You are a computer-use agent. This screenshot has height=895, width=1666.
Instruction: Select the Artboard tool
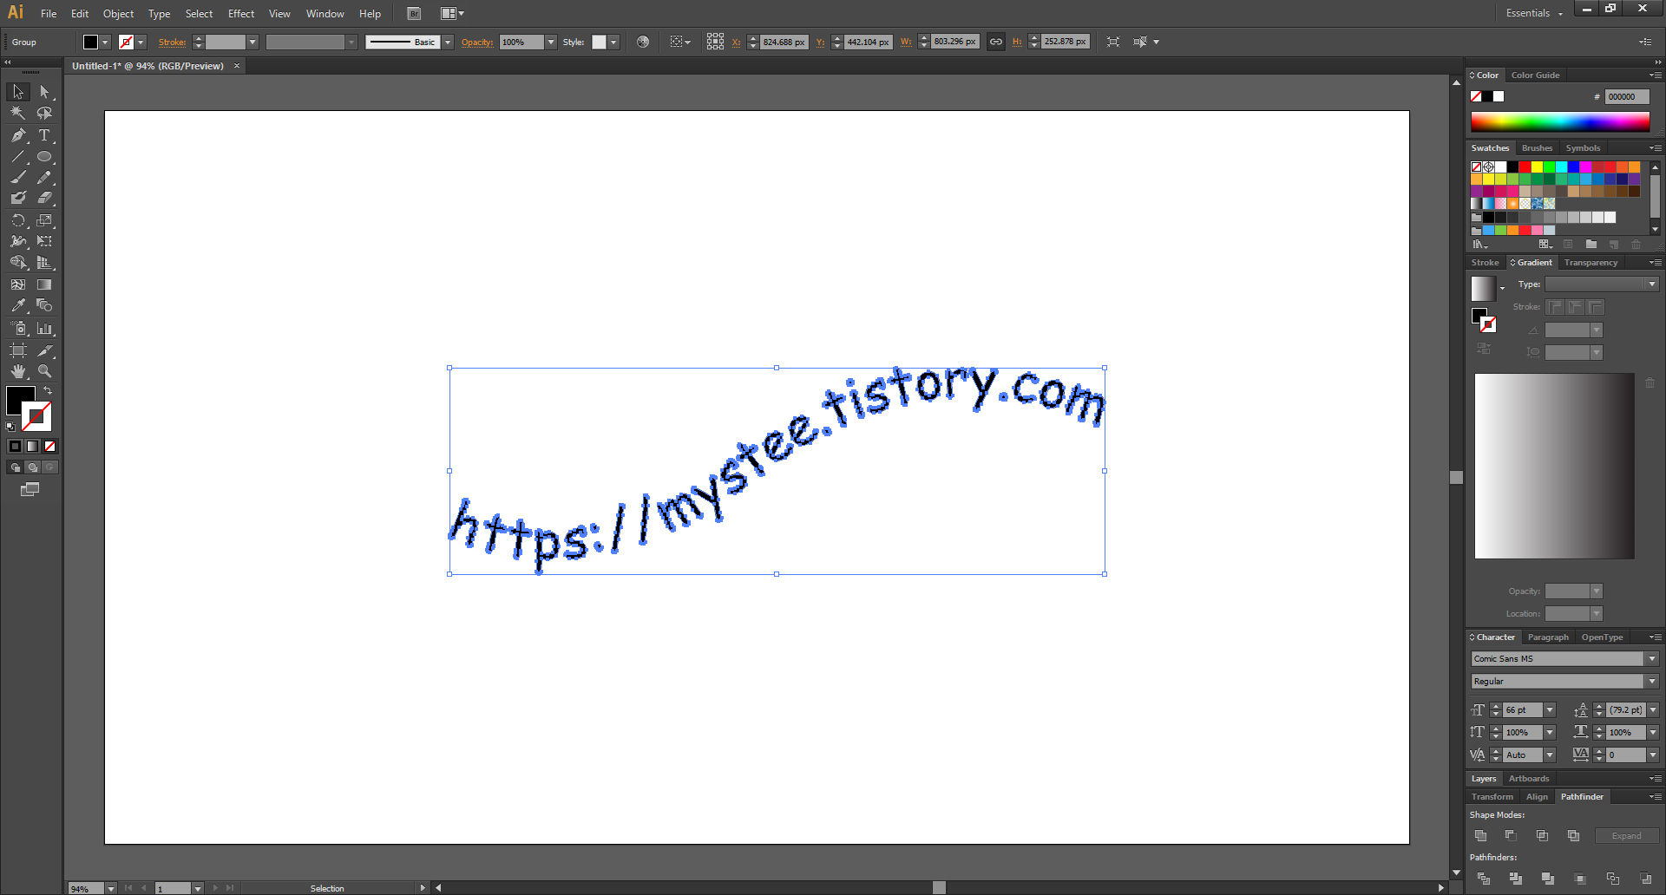point(18,350)
